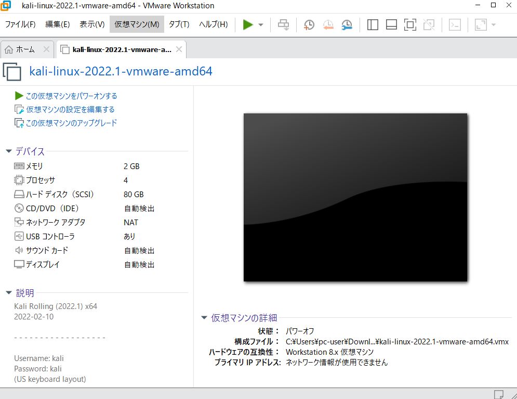The height and width of the screenshot is (399, 517).
Task: Click the 構成ファイル .vmx path text
Action: point(397,342)
